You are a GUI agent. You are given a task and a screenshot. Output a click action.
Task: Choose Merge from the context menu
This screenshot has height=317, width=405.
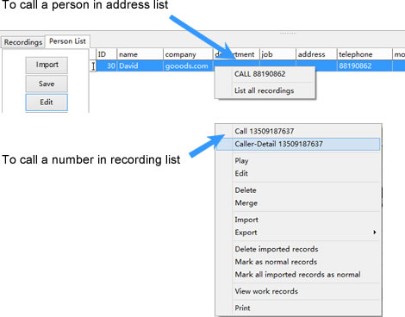[298, 203]
